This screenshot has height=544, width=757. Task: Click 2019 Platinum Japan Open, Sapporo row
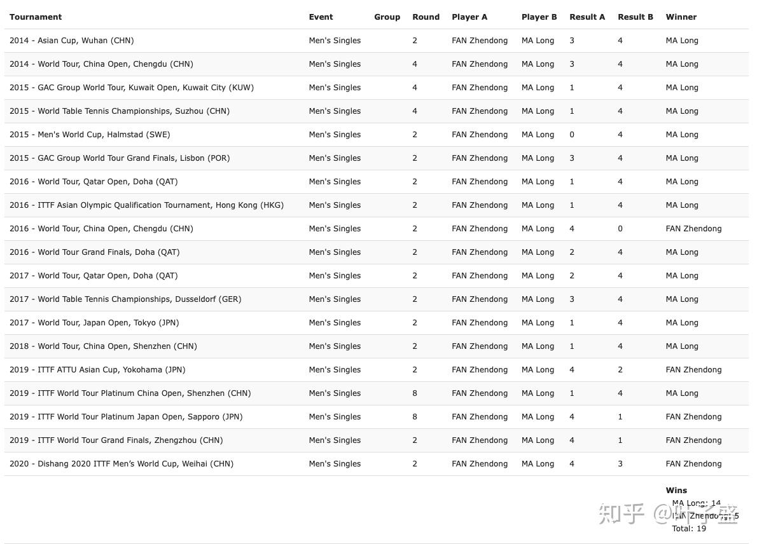[x=377, y=417]
